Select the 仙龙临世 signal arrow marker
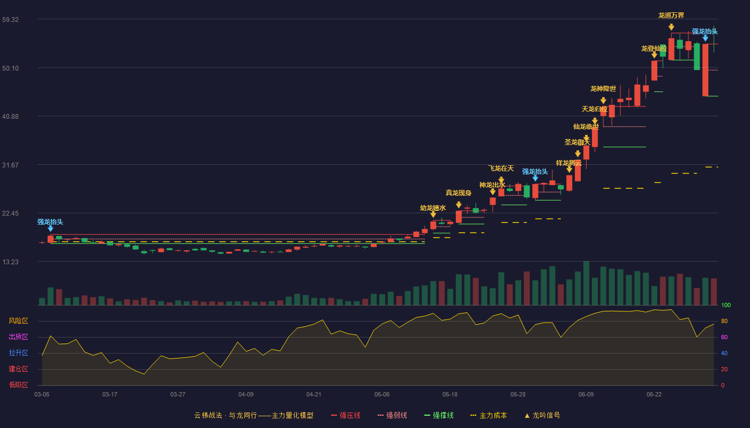The image size is (750, 428). point(586,139)
